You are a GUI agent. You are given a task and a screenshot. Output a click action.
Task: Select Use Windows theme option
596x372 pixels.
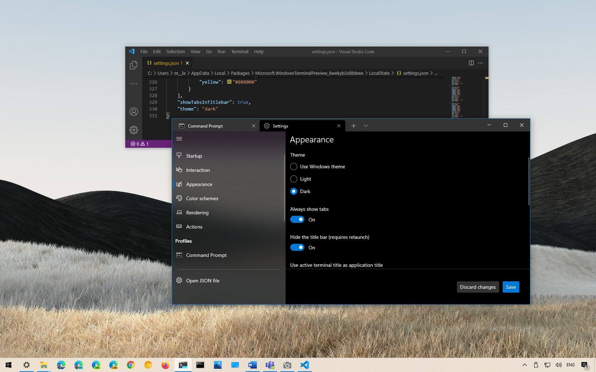pos(294,167)
